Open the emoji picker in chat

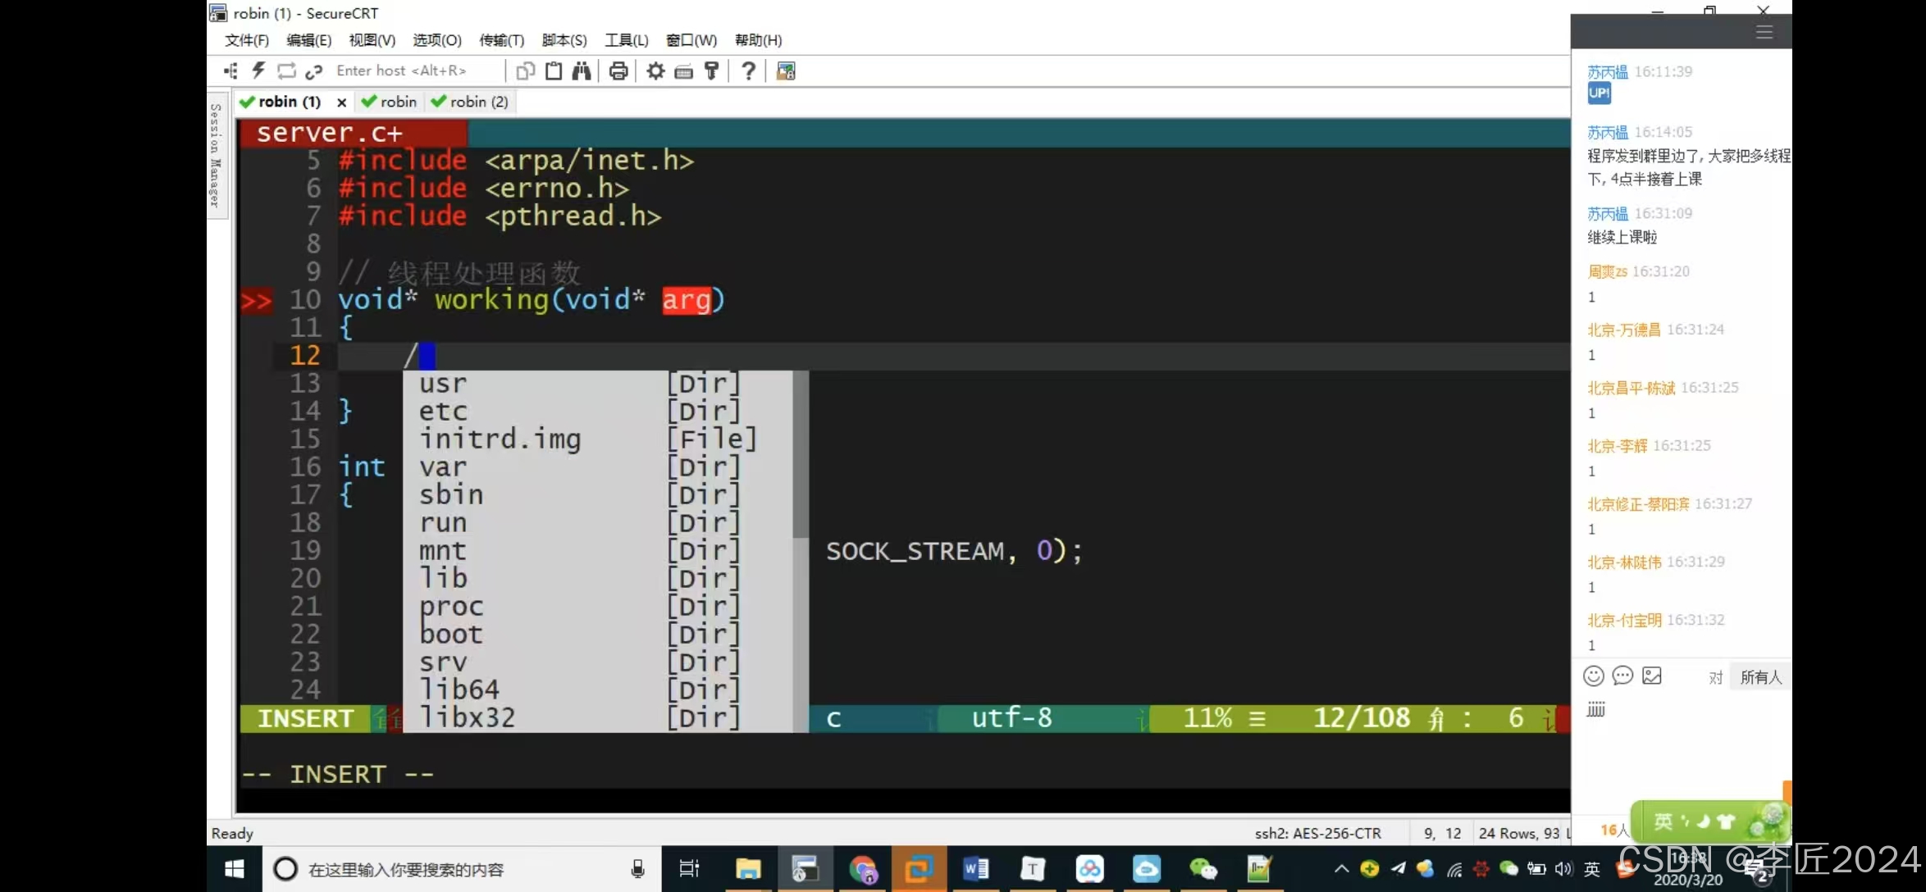[x=1593, y=676]
